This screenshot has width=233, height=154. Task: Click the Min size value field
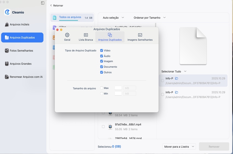click(118, 94)
